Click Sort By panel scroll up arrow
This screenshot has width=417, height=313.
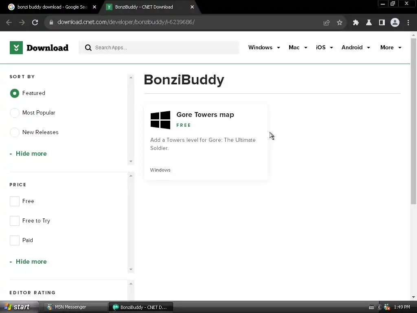click(x=131, y=77)
